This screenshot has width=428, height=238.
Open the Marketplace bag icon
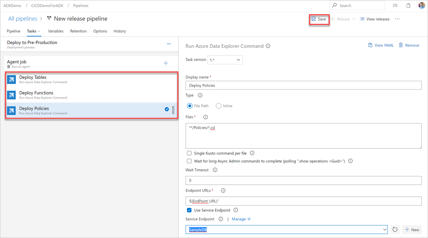[x=408, y=5]
